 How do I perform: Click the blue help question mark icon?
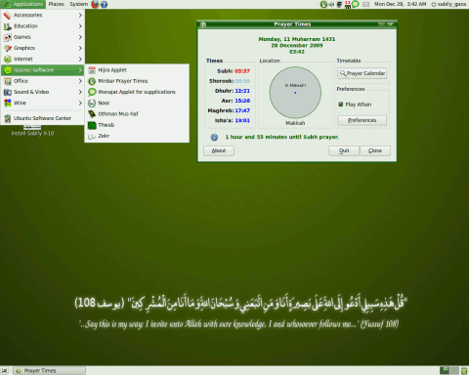pos(104,4)
